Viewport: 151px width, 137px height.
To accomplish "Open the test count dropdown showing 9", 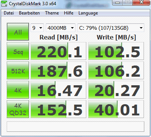I will (37, 28).
